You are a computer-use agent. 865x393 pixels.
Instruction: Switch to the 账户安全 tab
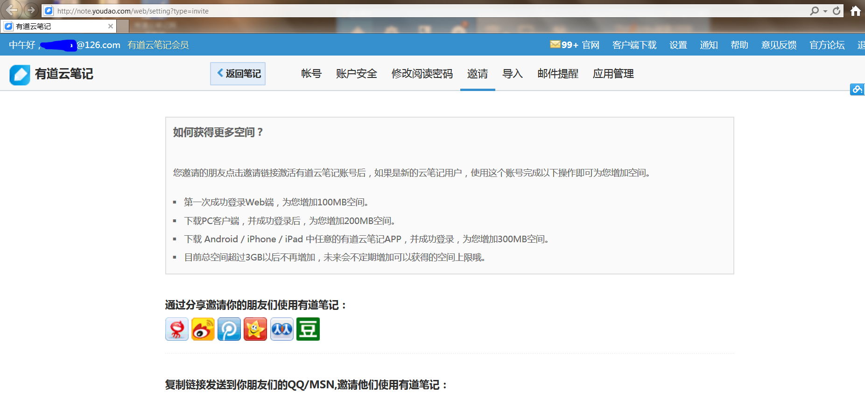click(357, 74)
